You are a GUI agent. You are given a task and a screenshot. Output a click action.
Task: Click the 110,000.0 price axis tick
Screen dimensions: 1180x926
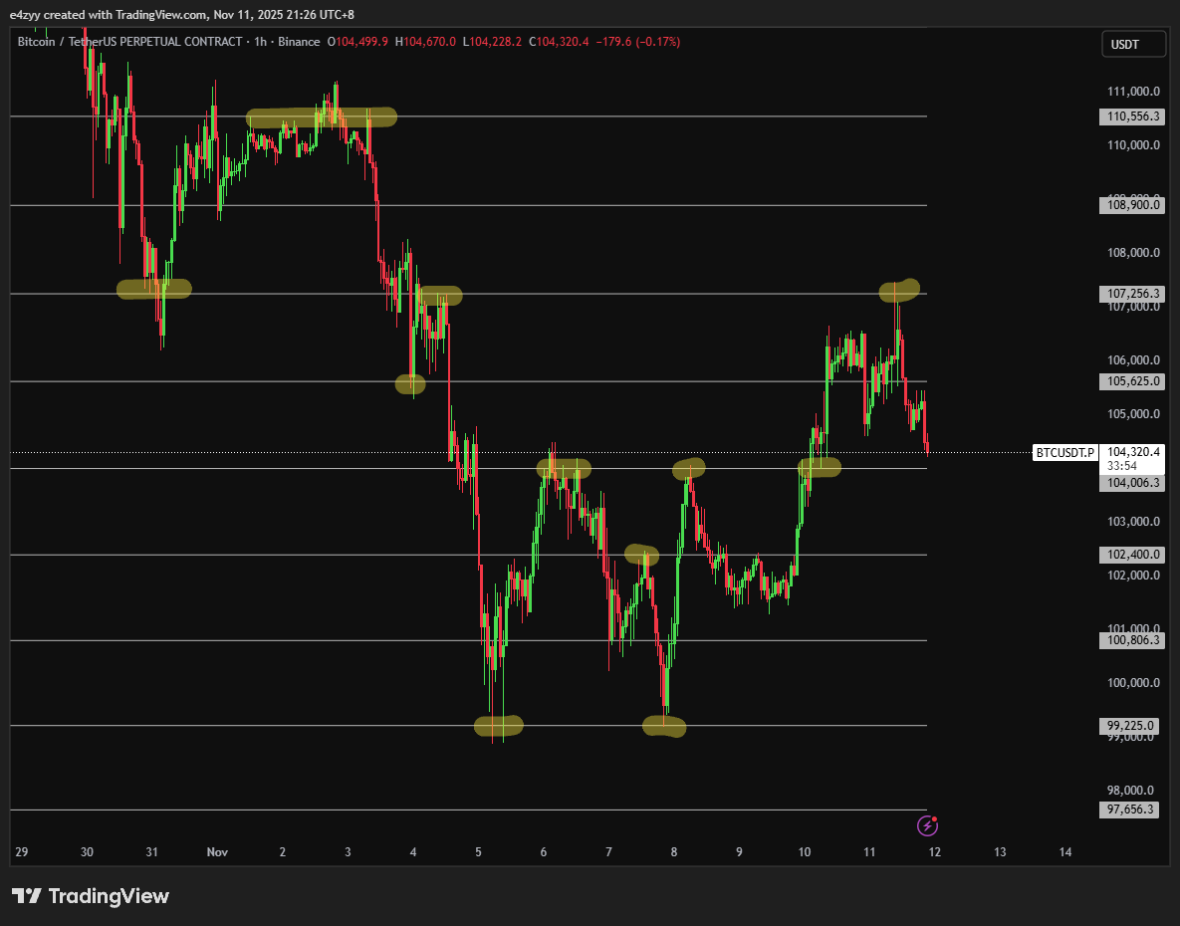[1133, 145]
